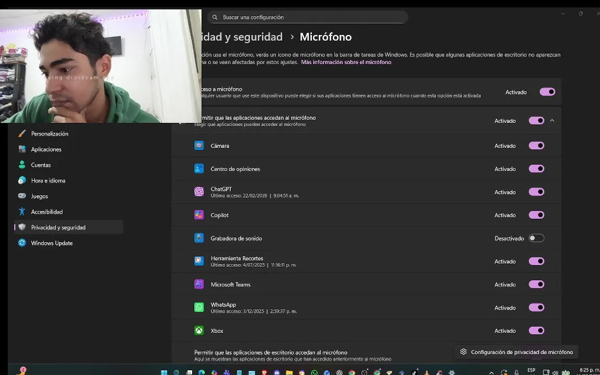Toggle Permitir que las aplicaciones accedan al micrófono

pos(536,120)
